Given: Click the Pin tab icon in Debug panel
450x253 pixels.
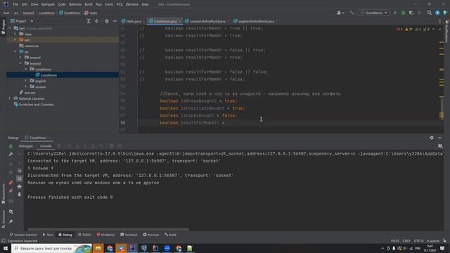Looking at the screenshot, I should coord(11,221).
